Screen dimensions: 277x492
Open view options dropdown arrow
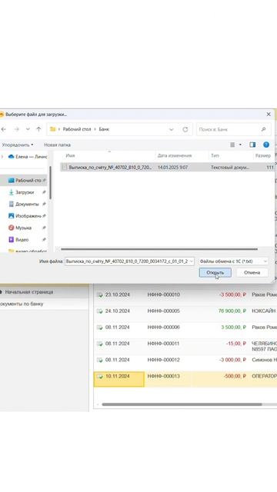240,145
